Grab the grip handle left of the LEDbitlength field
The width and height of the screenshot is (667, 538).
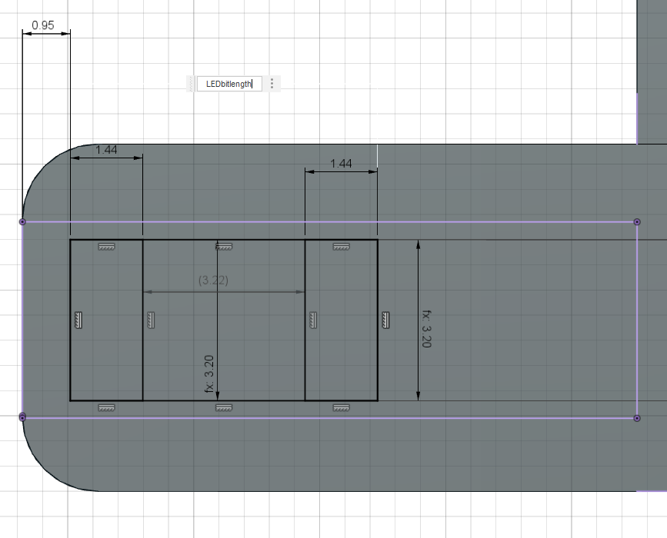pyautogui.click(x=191, y=84)
